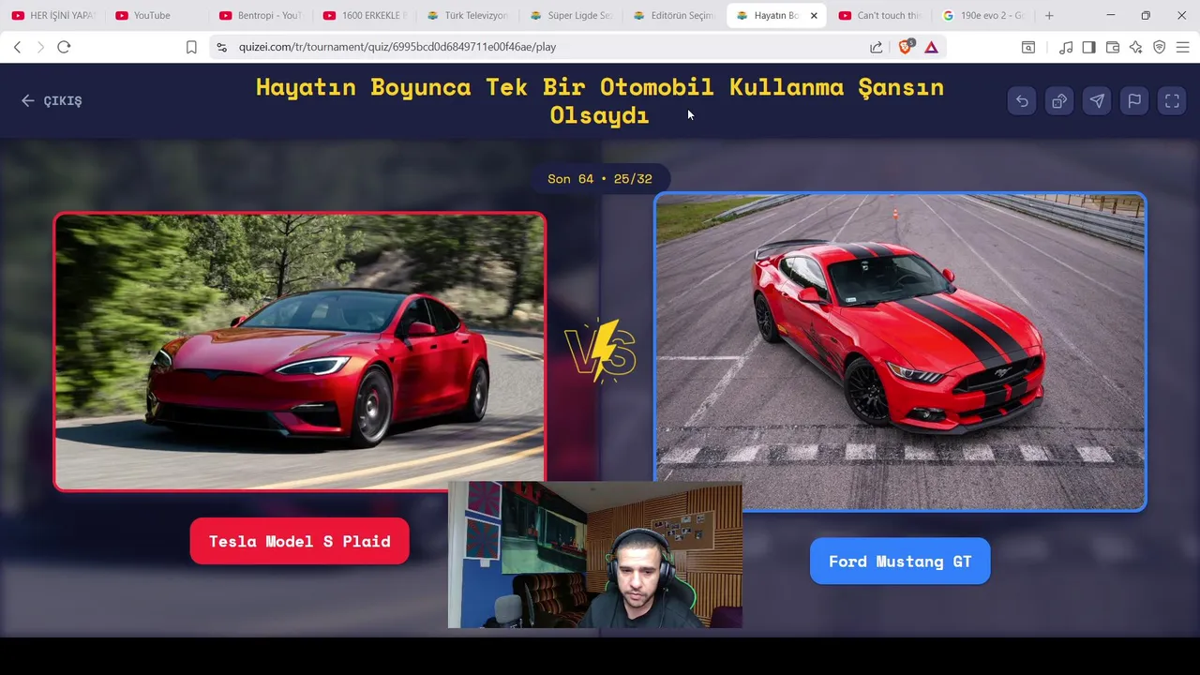Open the Brave Wallet icon
The width and height of the screenshot is (1200, 675).
pos(1113,47)
